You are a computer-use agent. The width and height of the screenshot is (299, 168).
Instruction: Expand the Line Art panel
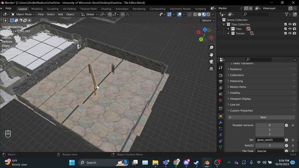click(x=235, y=105)
